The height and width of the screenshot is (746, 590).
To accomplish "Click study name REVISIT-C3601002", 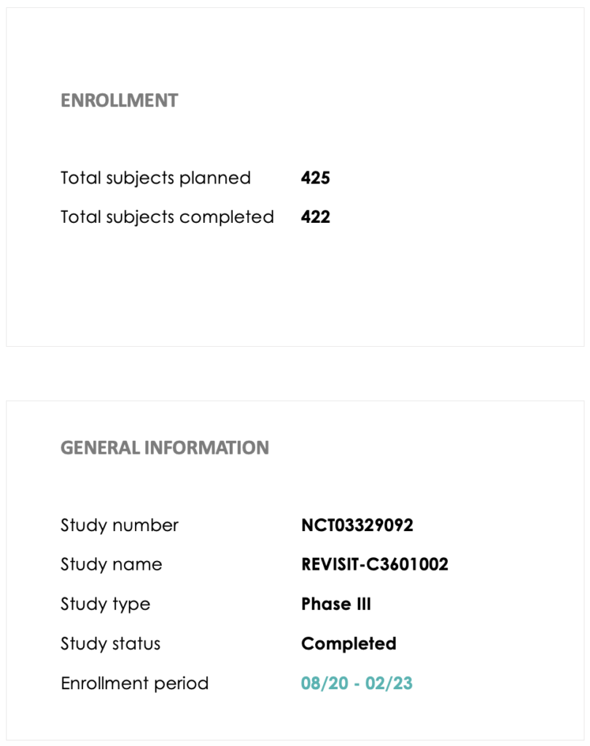I will click(375, 565).
